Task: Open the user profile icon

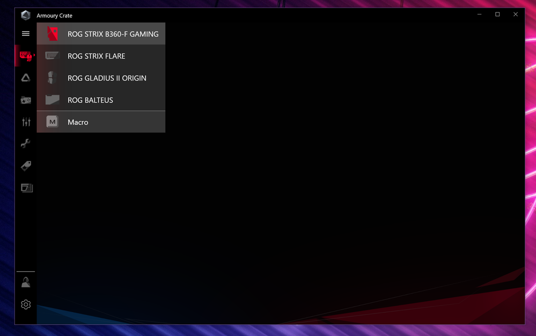Action: (26, 282)
